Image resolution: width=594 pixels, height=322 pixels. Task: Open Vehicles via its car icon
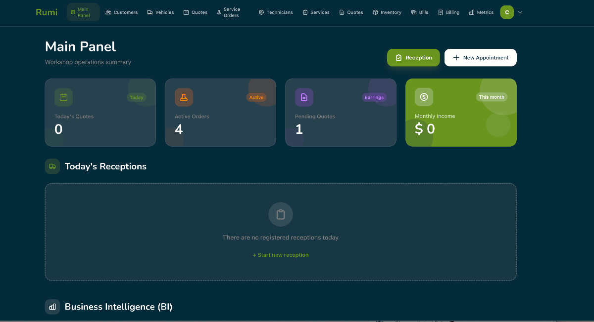pos(149,12)
